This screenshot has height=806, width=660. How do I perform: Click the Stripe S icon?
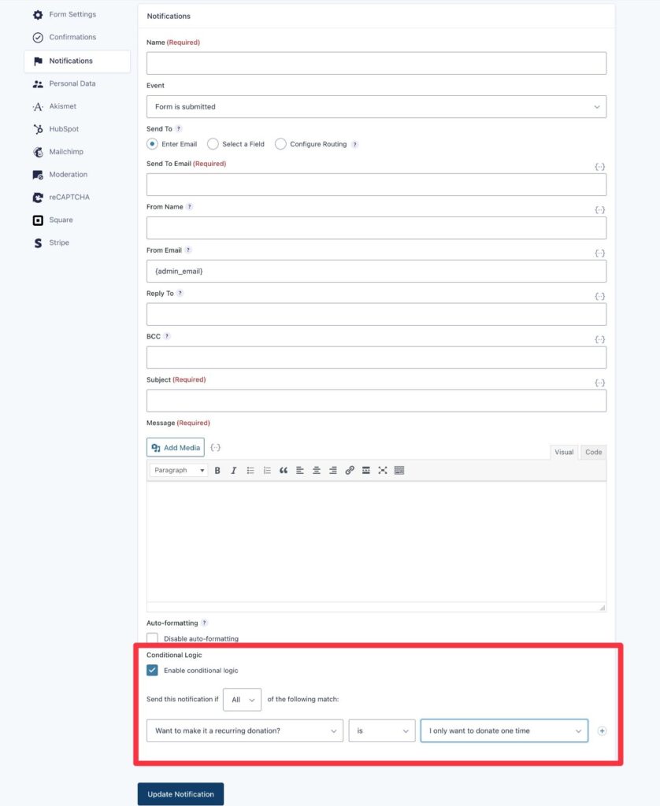[x=38, y=242]
